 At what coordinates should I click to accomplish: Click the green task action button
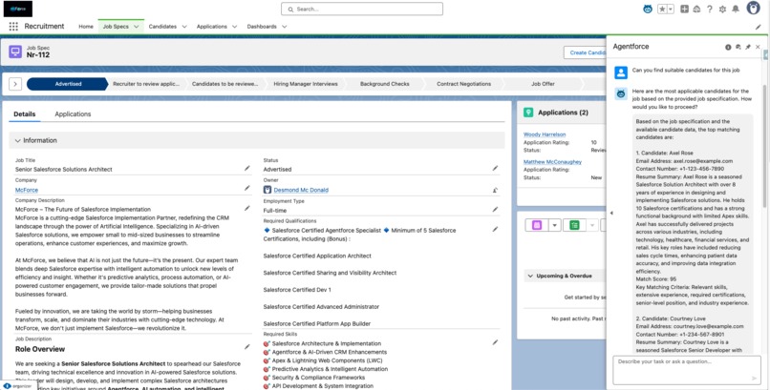(x=574, y=225)
